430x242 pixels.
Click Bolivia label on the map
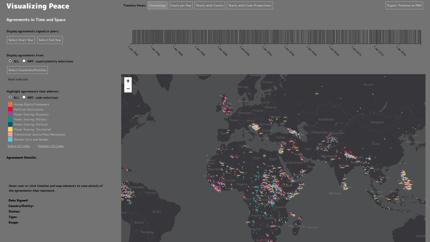coord(139,223)
